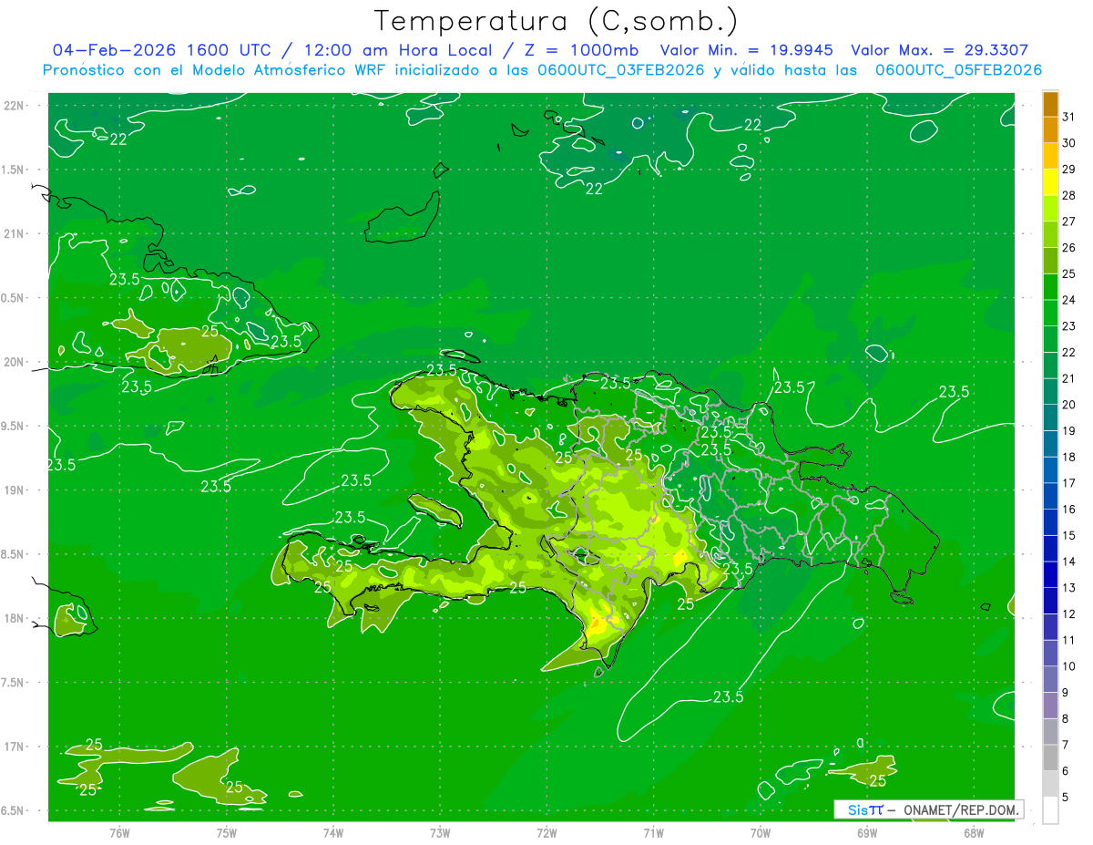Click the color scale value "24"
1093x845 pixels.
pyautogui.click(x=1069, y=300)
